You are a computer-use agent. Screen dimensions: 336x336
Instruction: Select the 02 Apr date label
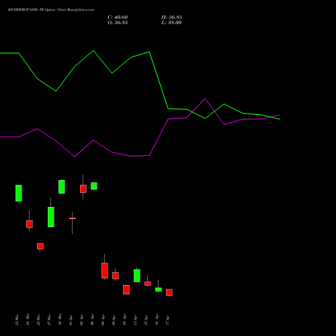81,320
